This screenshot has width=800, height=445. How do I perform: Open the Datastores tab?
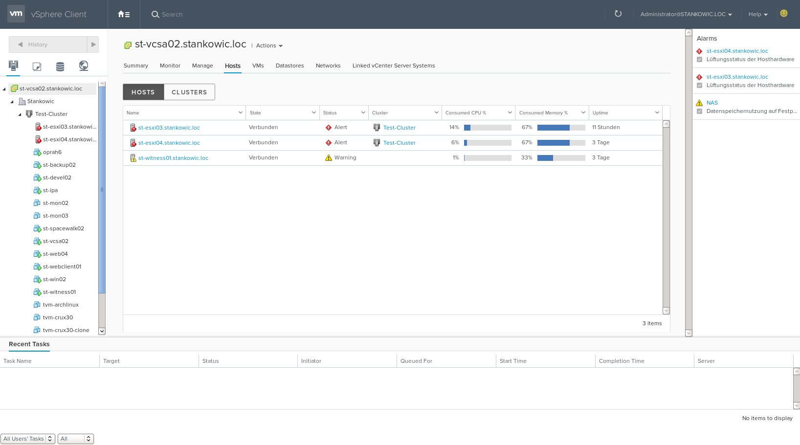pyautogui.click(x=290, y=66)
